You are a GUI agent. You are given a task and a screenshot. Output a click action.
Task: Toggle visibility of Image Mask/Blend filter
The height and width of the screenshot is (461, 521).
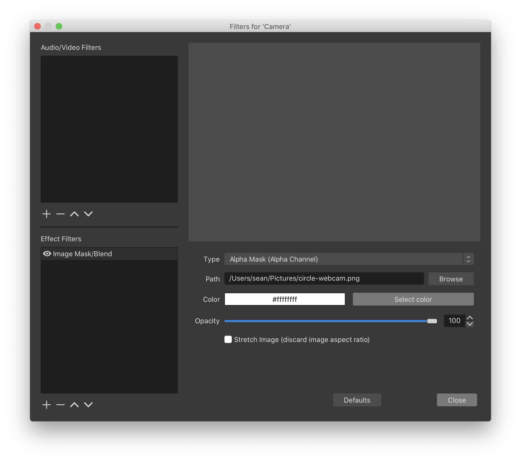(x=46, y=253)
